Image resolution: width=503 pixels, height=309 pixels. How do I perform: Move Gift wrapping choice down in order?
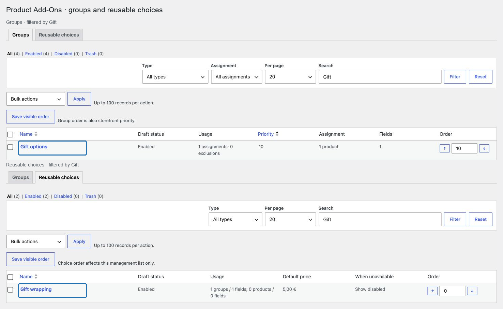point(472,291)
